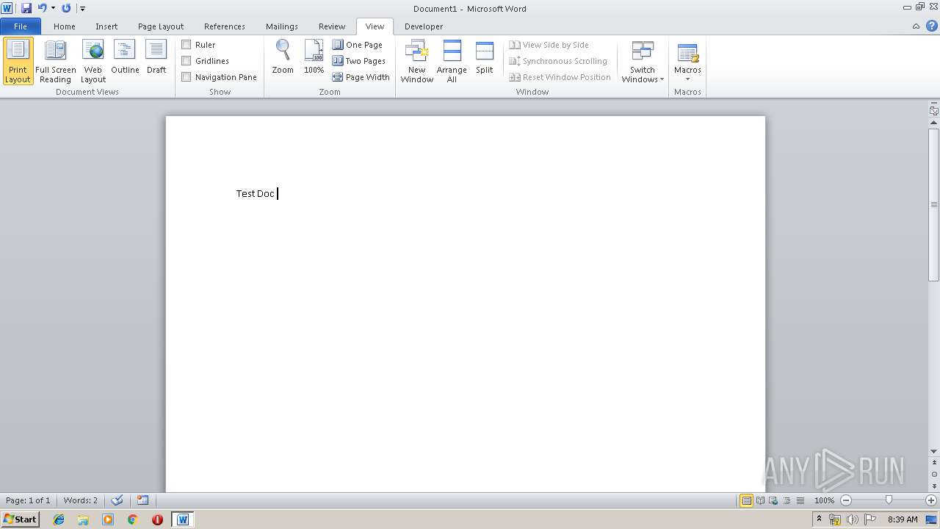The width and height of the screenshot is (940, 529).
Task: Open Chrome from taskbar
Action: [x=133, y=519]
